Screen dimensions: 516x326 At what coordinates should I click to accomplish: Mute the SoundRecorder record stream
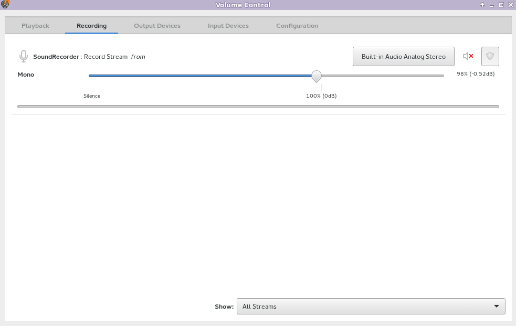(x=468, y=56)
